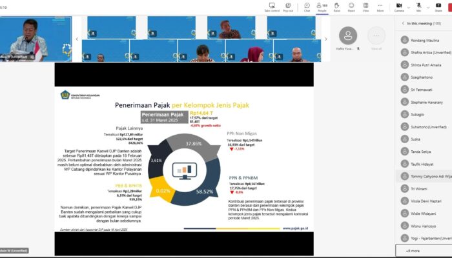
Task: Collapse the In this meeting list
Action: [x=404, y=23]
